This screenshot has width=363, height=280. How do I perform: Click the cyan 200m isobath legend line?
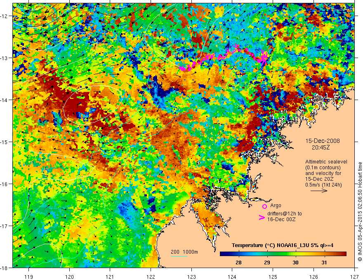click(x=179, y=256)
